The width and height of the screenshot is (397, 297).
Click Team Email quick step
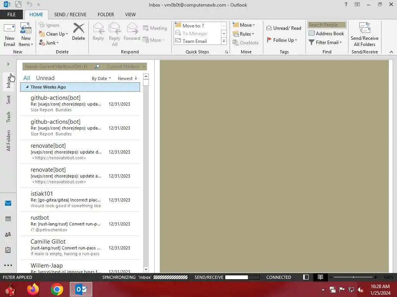(x=195, y=41)
